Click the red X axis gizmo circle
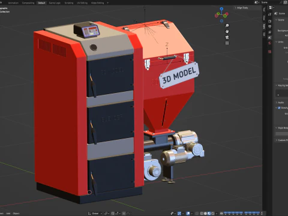The width and height of the screenshot is (288, 216). click(227, 14)
